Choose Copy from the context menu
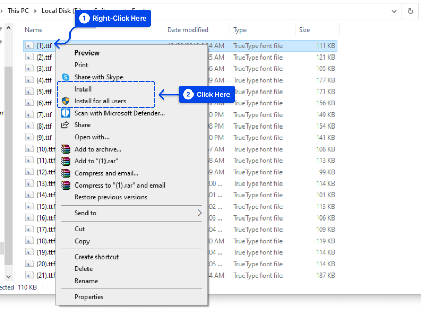Viewport: 421px width, 311px height. click(x=82, y=241)
